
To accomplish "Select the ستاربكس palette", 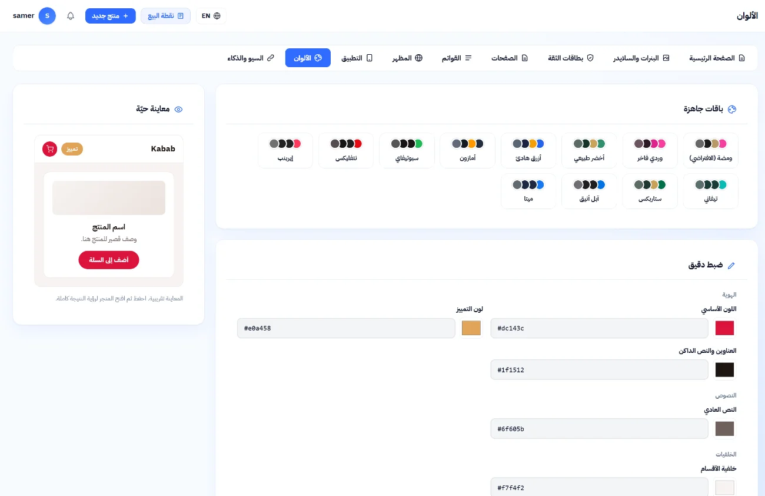I will tap(650, 191).
